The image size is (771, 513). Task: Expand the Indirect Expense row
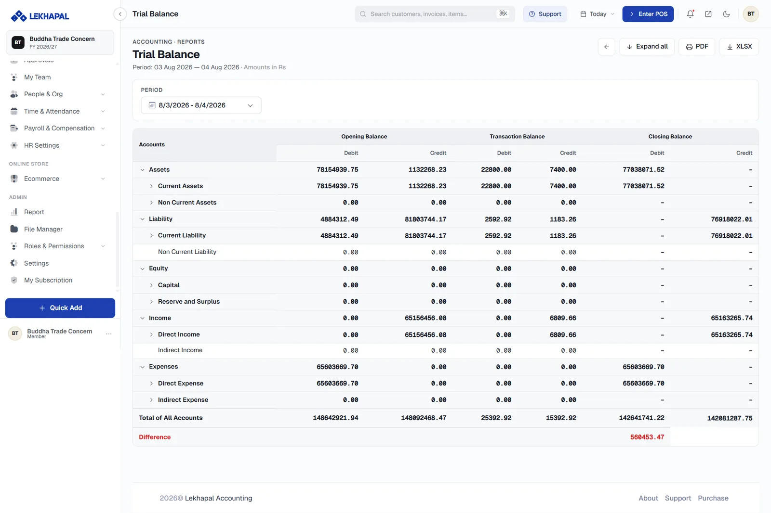tap(151, 400)
